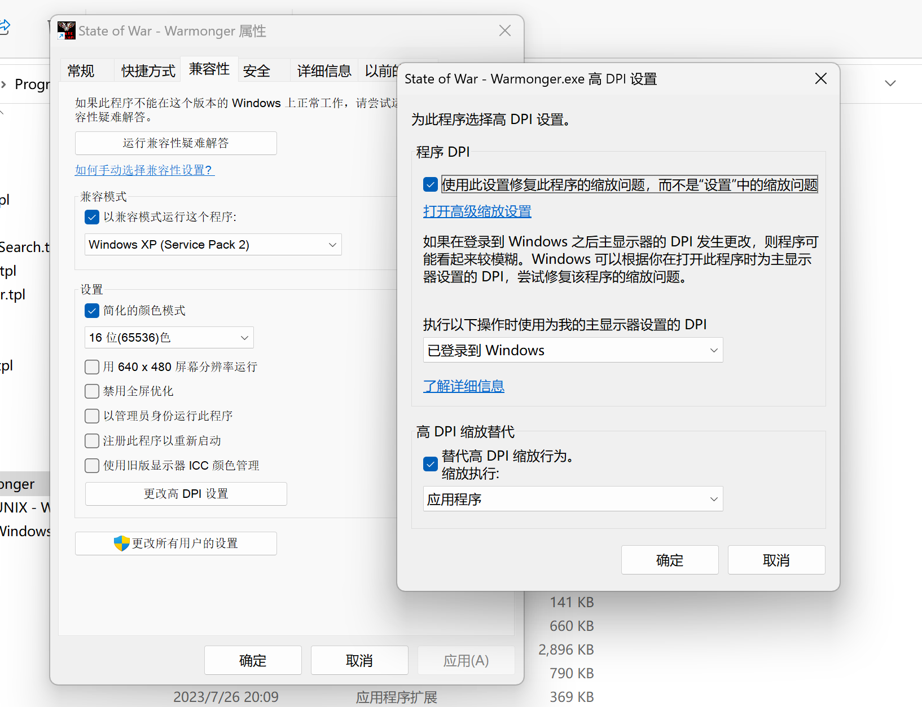Click the shield icon on 更改所有用户的设置

121,543
